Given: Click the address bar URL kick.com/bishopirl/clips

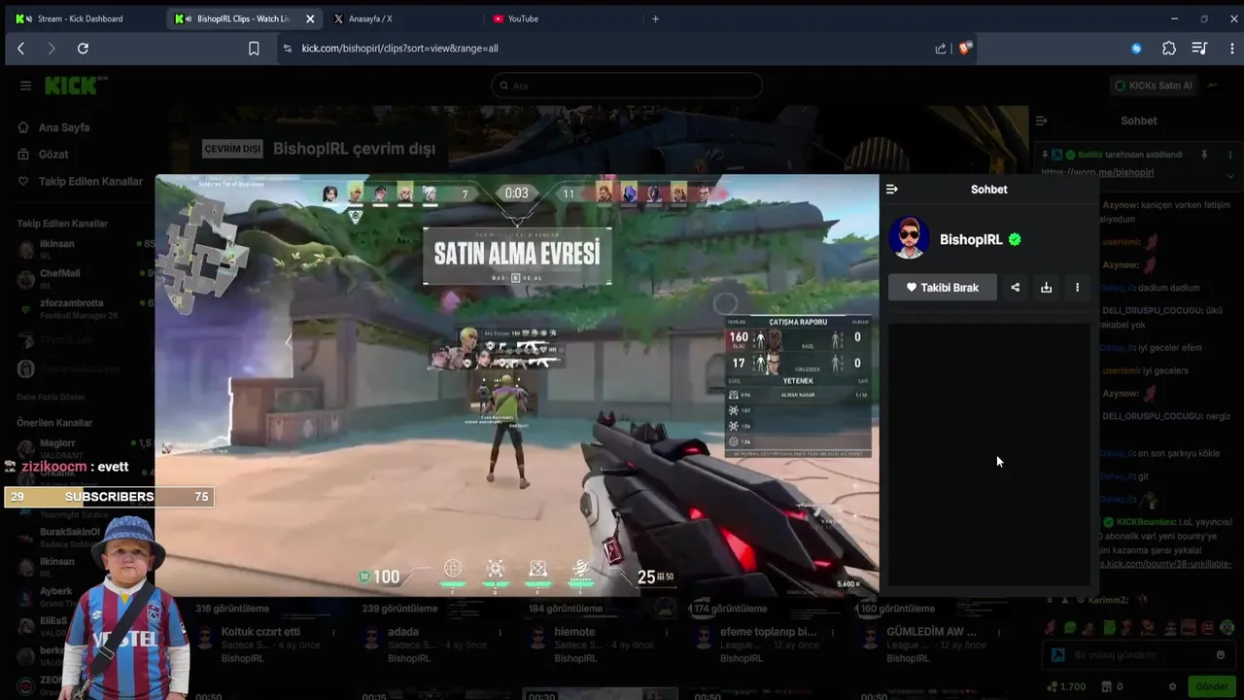Looking at the screenshot, I should pyautogui.click(x=399, y=48).
